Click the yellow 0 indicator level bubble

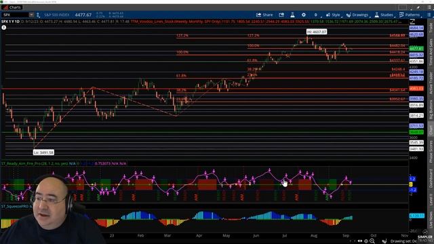click(x=411, y=184)
